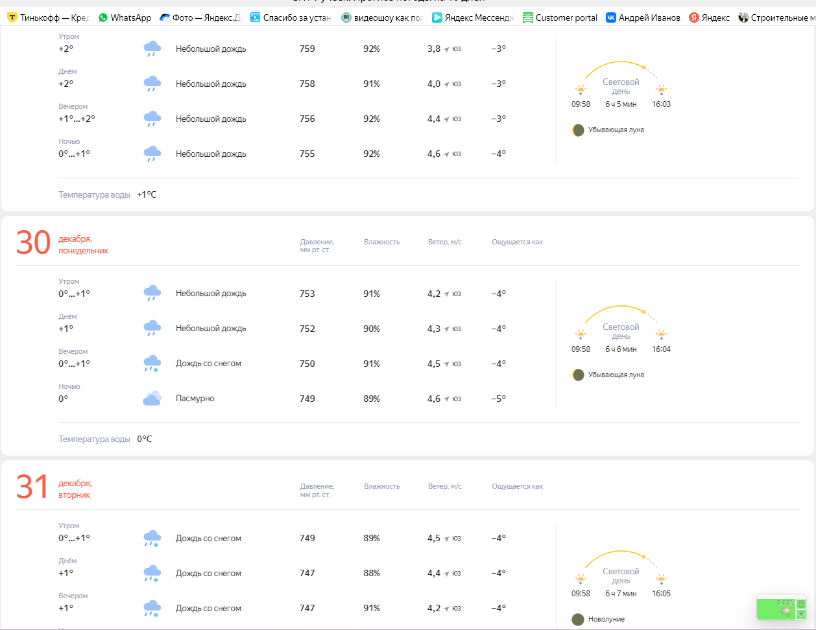Click the pressure value 750
Viewport: 816px width, 630px height.
[307, 364]
